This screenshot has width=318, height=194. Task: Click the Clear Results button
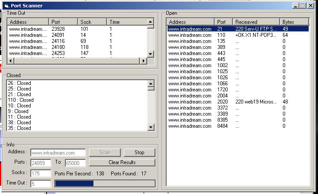pos(122,162)
